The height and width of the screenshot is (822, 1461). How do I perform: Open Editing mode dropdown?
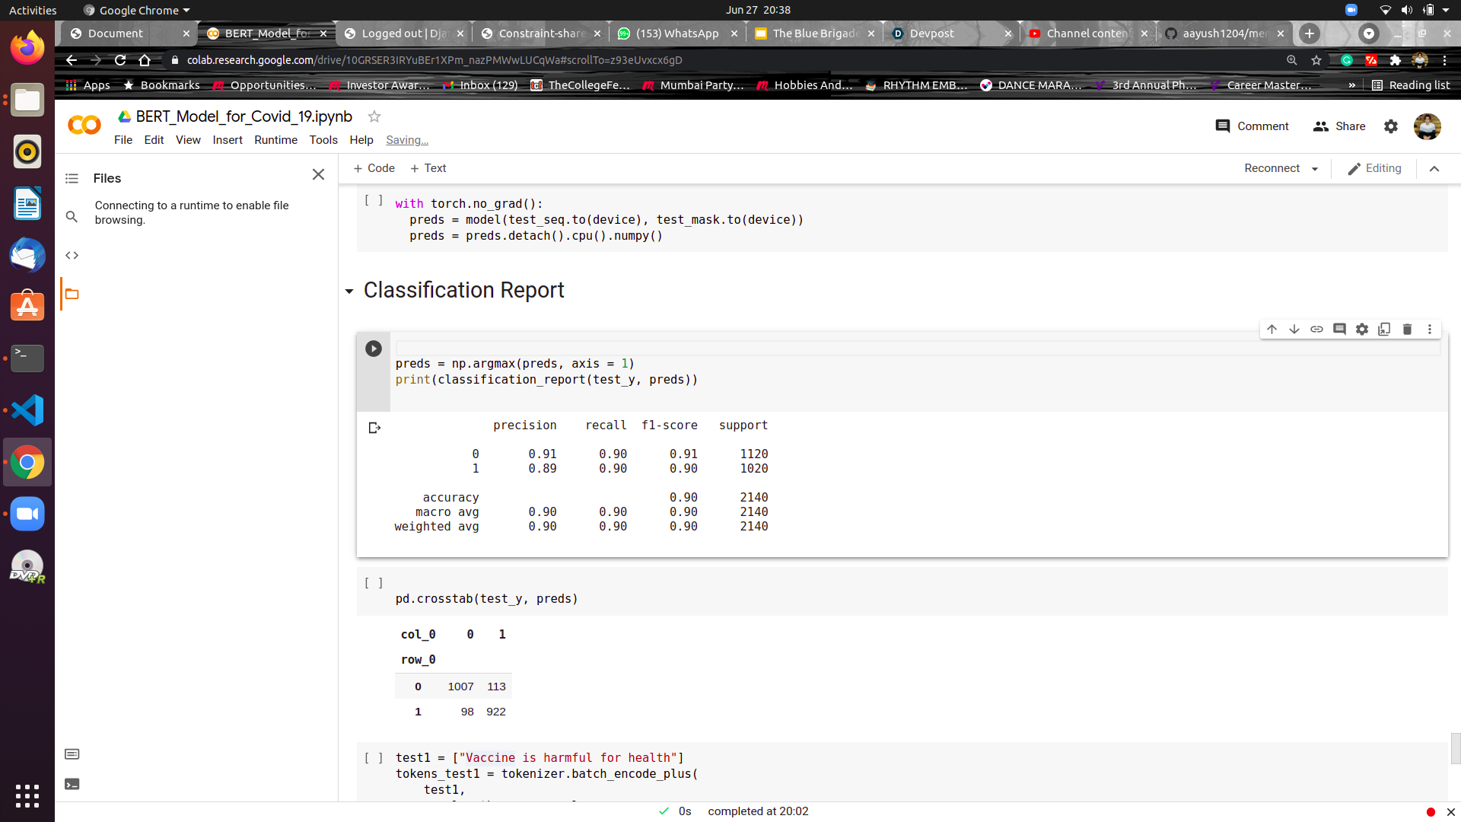1374,168
